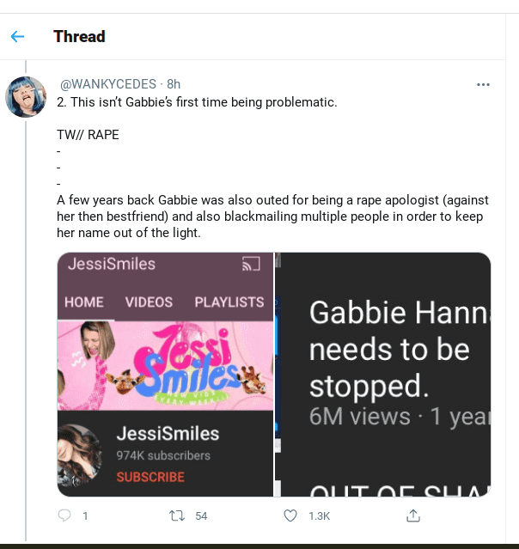Open the @WANKYCEDES profile link
This screenshot has width=519, height=549.
[x=108, y=84]
